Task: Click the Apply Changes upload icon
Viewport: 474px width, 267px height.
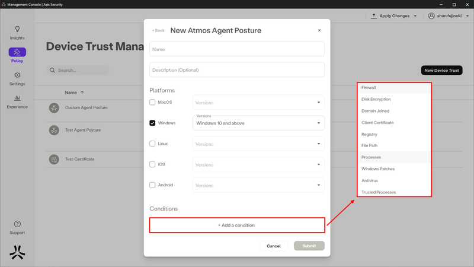Action: point(374,16)
